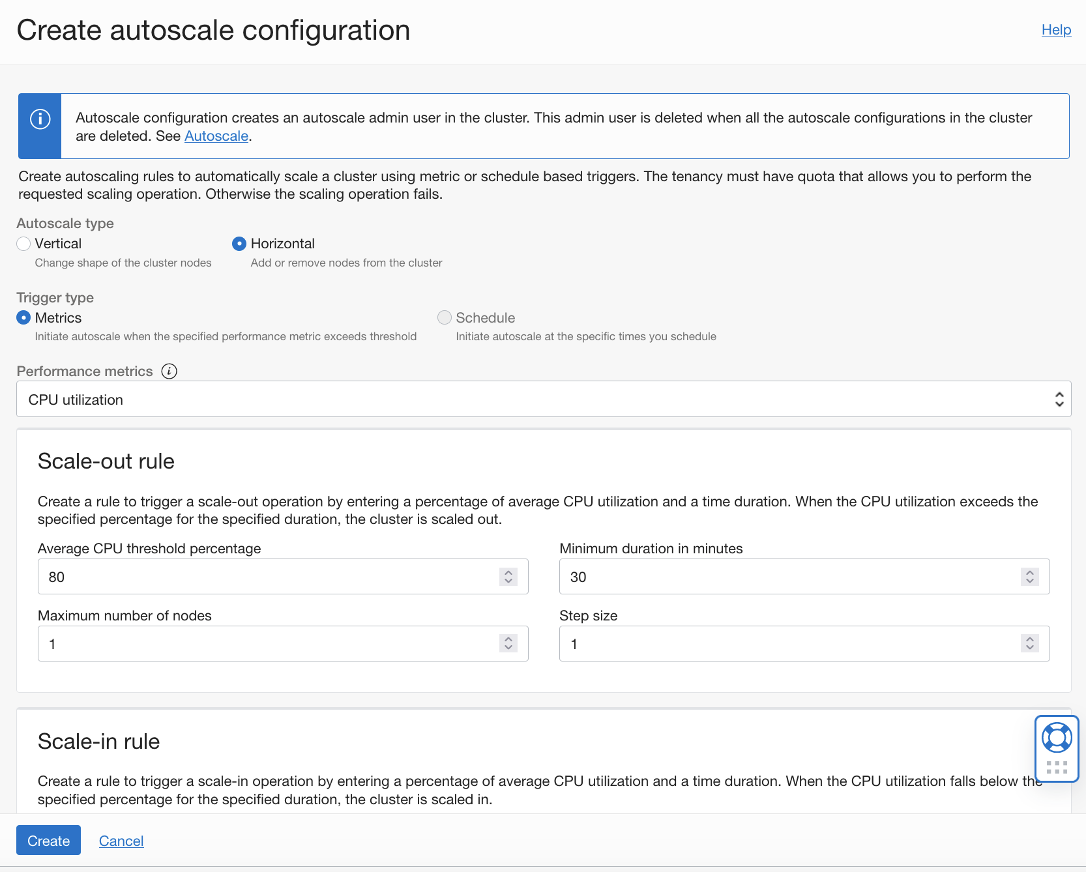Image resolution: width=1086 pixels, height=872 pixels.
Task: Select the Metrics trigger type
Action: click(23, 317)
